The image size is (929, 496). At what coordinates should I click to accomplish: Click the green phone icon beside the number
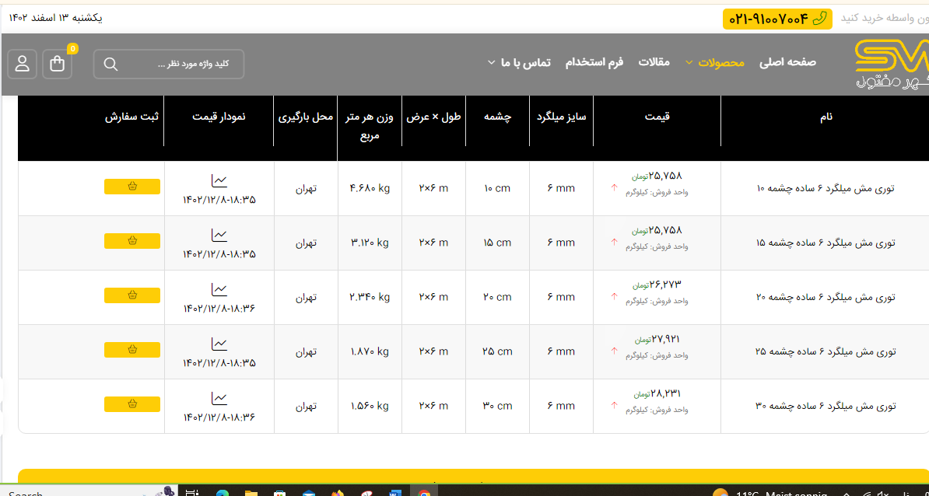point(819,19)
